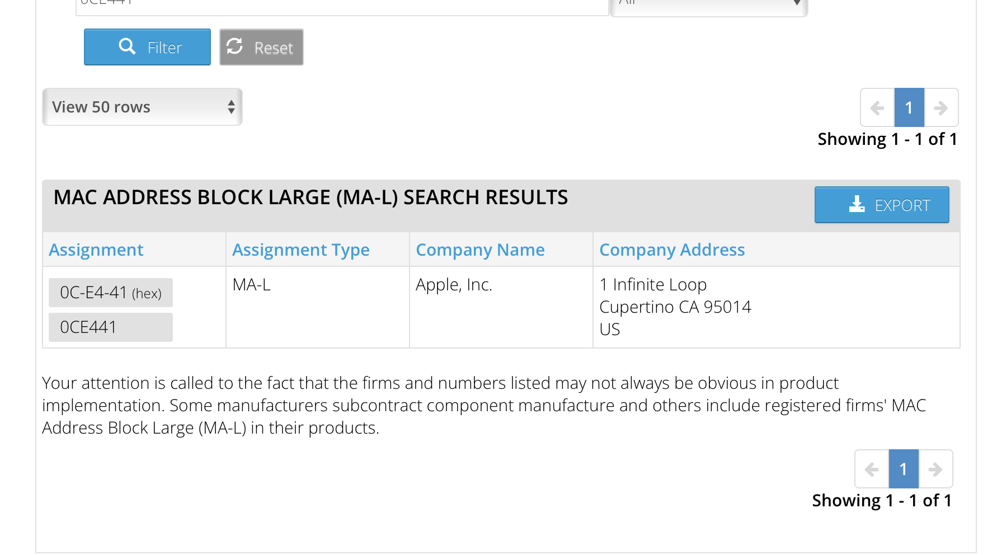997x555 pixels.
Task: Click the 0C-E4-41 (hex) assignment value
Action: (x=111, y=293)
